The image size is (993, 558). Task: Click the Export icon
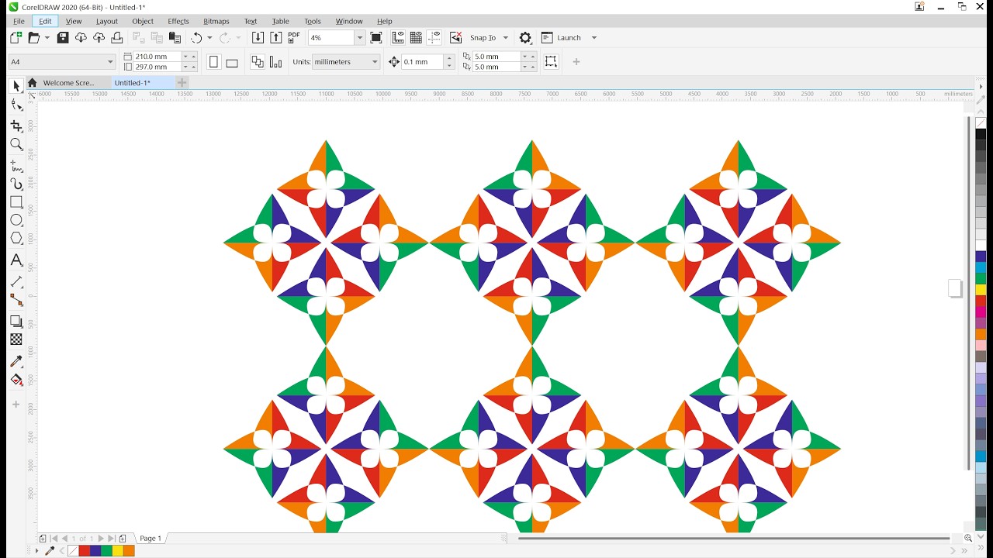pyautogui.click(x=275, y=37)
